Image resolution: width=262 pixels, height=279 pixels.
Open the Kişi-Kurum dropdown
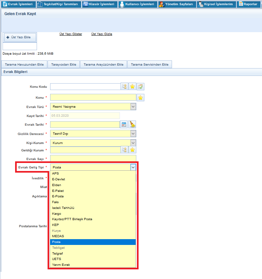(133, 143)
